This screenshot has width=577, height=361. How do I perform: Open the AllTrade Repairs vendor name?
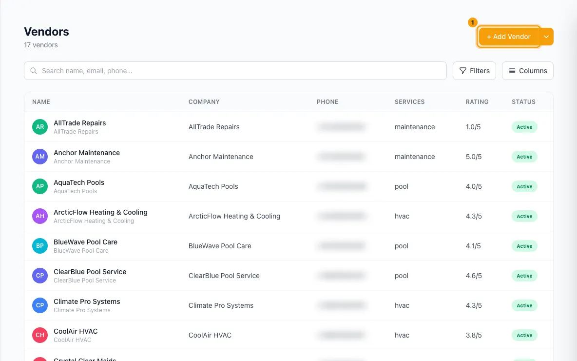(x=80, y=123)
